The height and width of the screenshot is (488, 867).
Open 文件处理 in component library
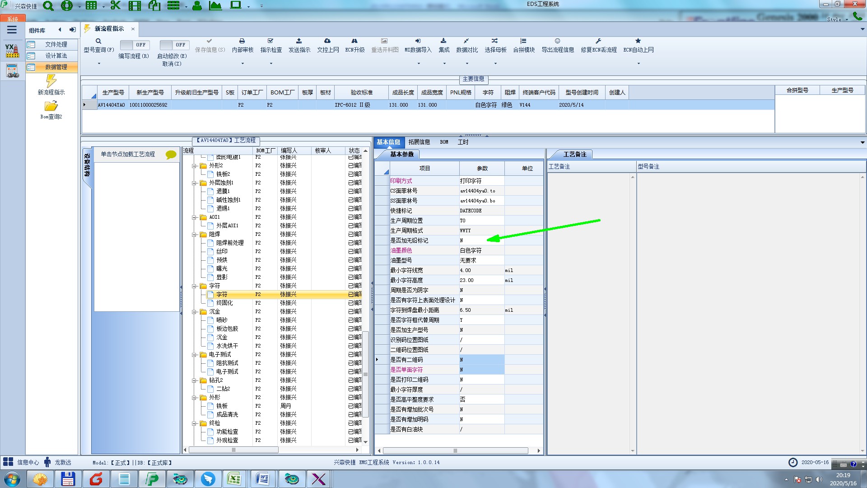pos(51,44)
